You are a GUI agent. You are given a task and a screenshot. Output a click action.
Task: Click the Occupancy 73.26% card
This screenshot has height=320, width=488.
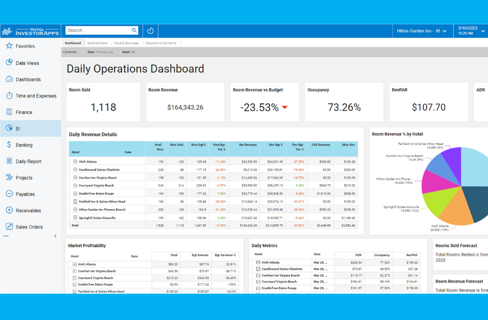[344, 102]
